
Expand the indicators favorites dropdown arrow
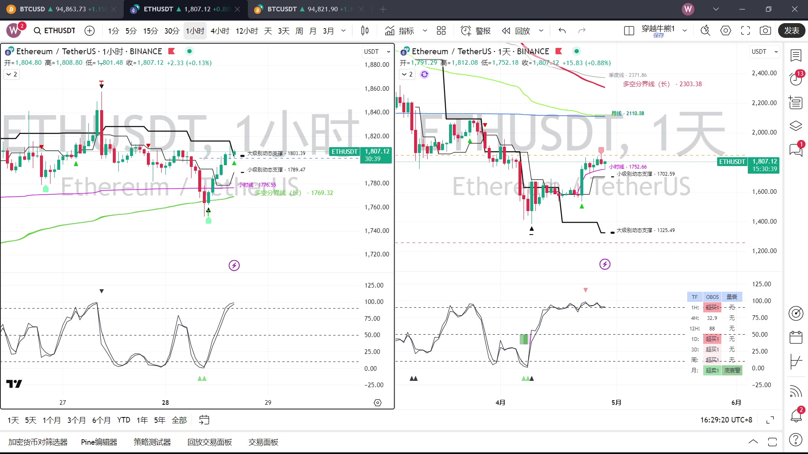coord(425,31)
